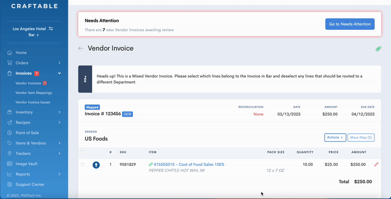This screenshot has width=391, height=199.
Task: Click the Go to Needs Attention button
Action: [350, 24]
